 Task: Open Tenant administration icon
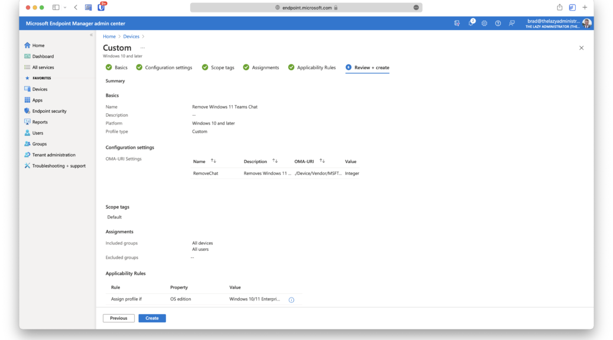(27, 155)
